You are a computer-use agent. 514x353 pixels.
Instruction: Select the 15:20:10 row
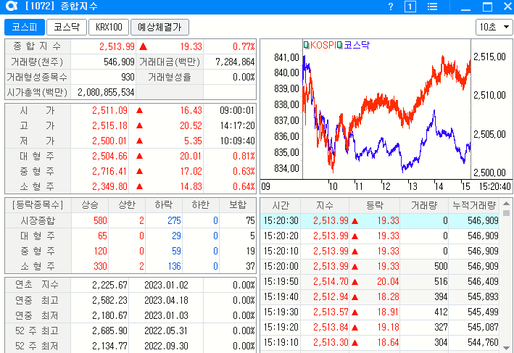coord(380,251)
